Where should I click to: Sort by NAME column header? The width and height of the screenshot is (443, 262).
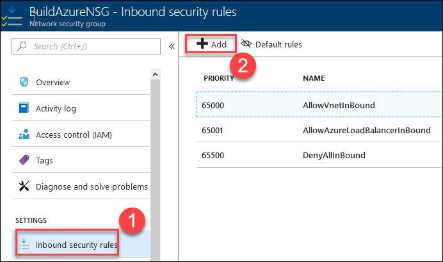[314, 78]
